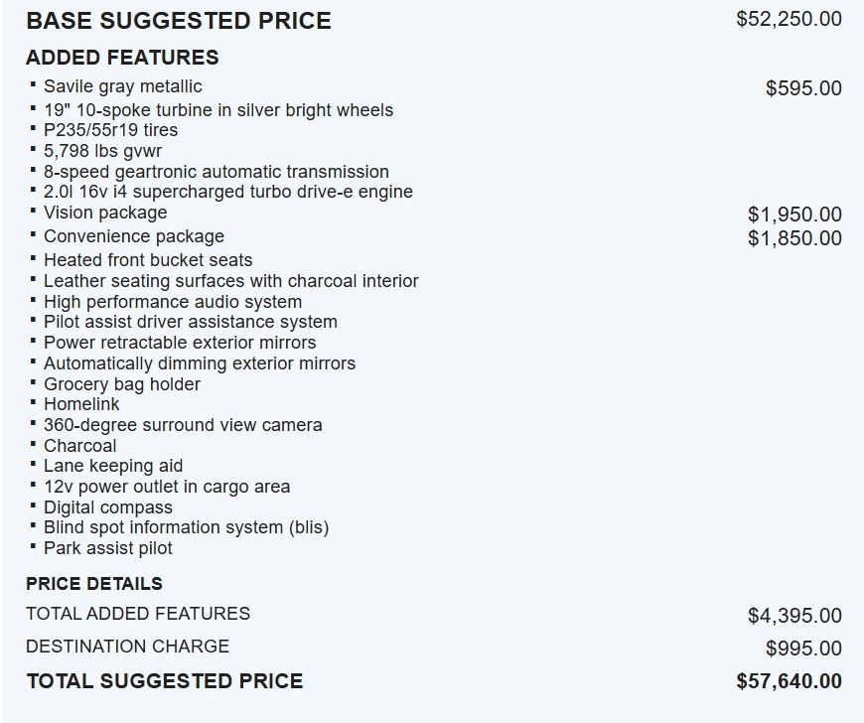Click the P235/55r19 tires item
The image size is (864, 723).
(111, 130)
